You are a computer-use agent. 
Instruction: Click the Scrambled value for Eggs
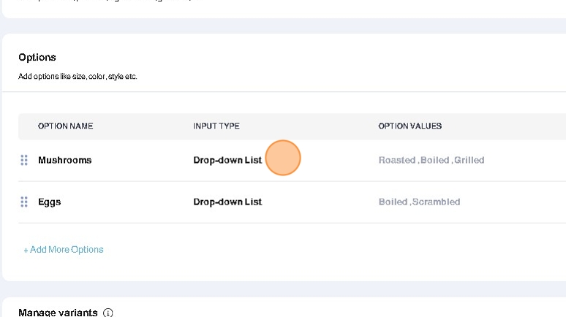tap(437, 202)
